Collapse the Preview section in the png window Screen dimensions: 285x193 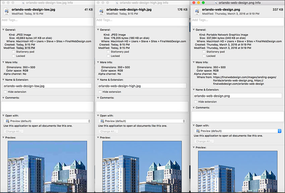(193, 147)
